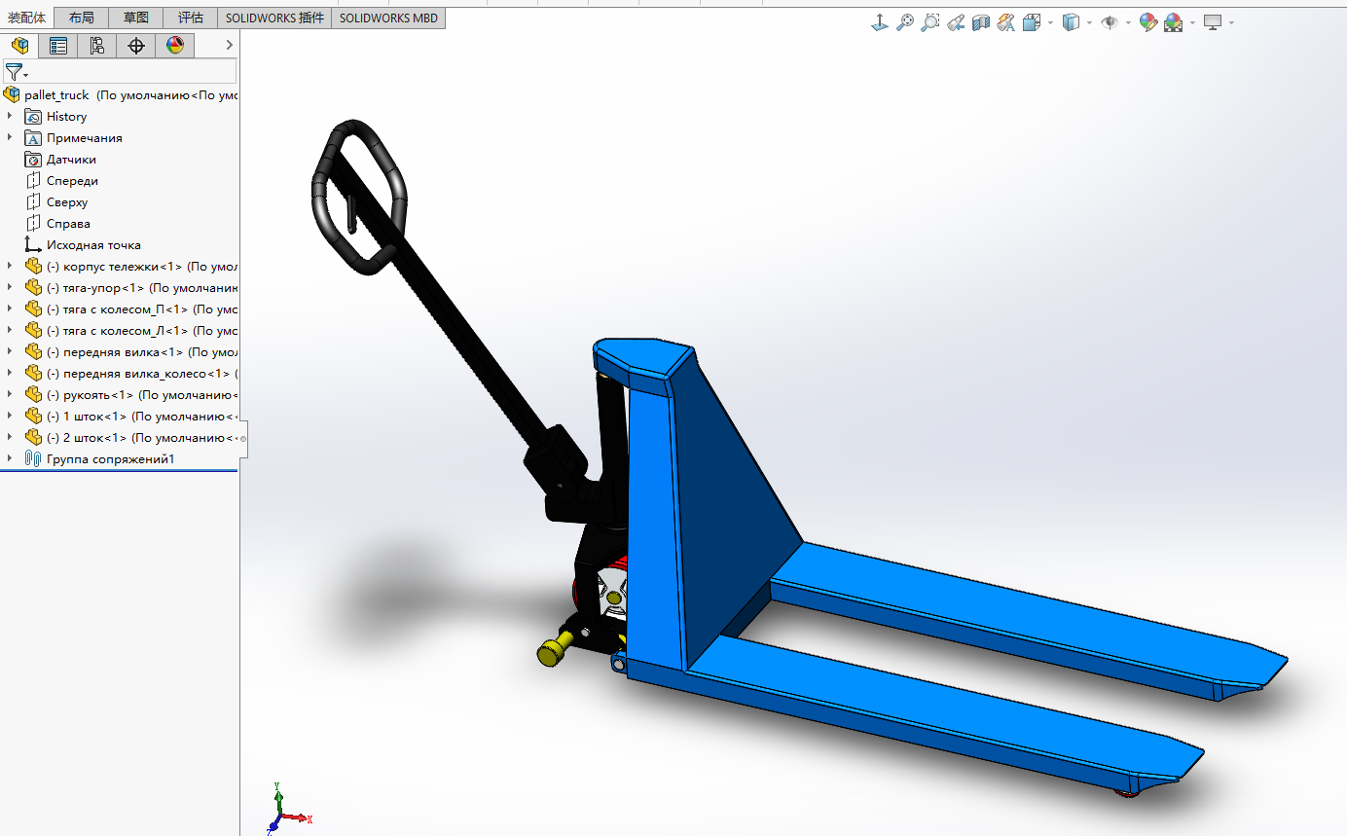Switch to the 草图 tab
Image resolution: width=1347 pixels, height=836 pixels.
[x=136, y=18]
